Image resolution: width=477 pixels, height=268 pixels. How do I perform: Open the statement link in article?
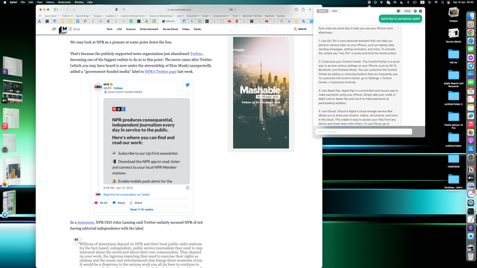tap(85, 222)
